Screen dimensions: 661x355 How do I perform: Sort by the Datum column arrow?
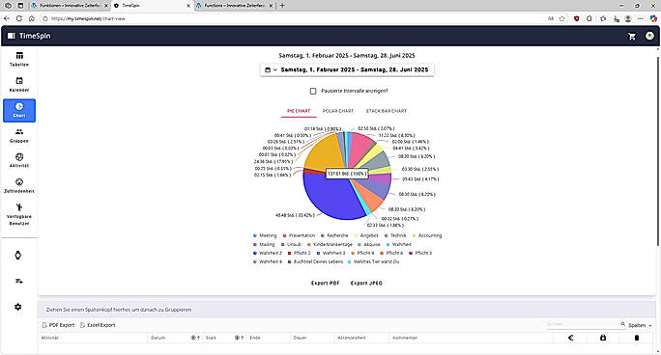point(198,338)
